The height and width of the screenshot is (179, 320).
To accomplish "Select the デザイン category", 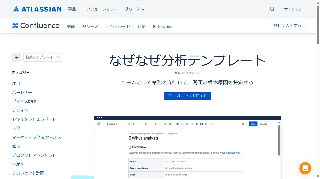I will (20, 110).
